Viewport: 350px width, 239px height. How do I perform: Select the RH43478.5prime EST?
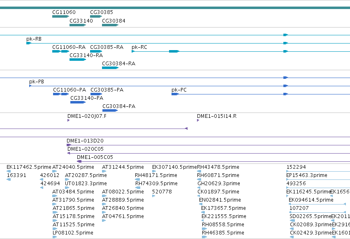click(x=199, y=171)
